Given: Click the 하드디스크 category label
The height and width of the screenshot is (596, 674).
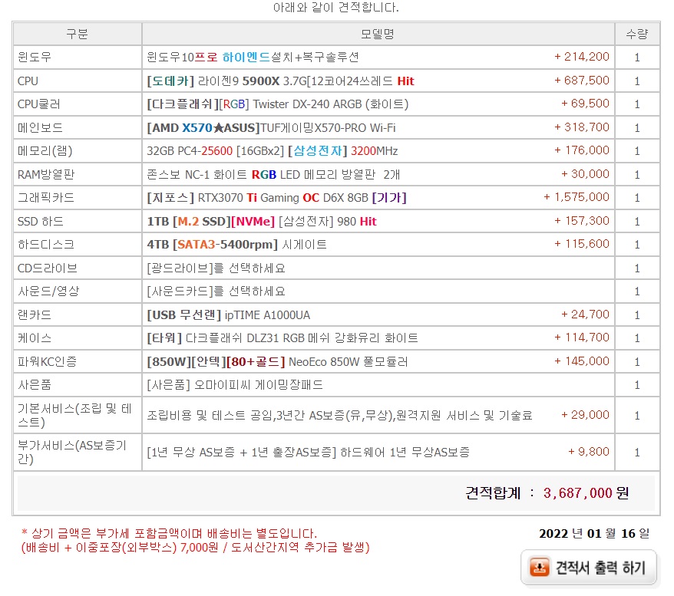Looking at the screenshot, I should pos(46,245).
